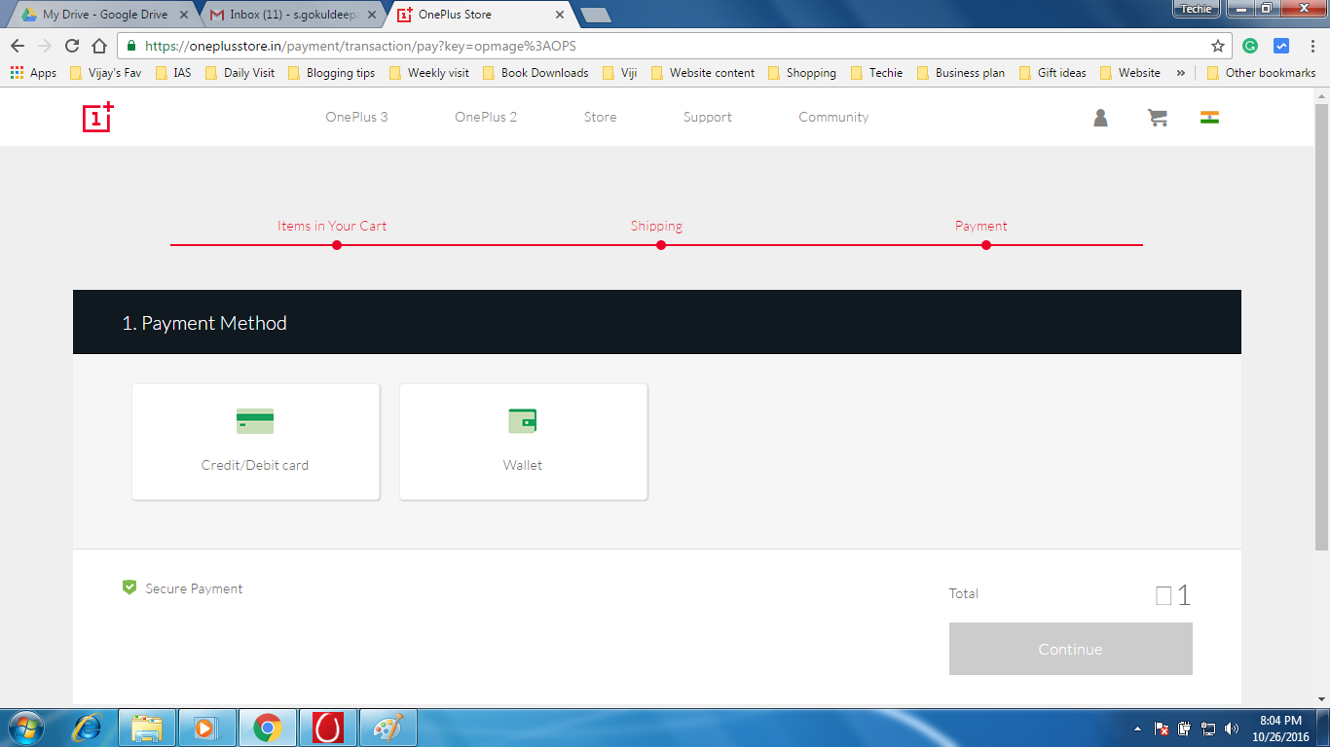Open OnePlus 3 in site navigation
This screenshot has height=747, width=1330.
356,117
